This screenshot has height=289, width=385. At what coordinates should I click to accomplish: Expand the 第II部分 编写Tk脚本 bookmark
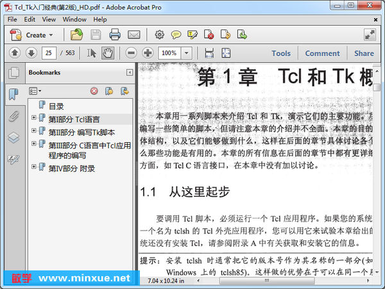[34, 131]
